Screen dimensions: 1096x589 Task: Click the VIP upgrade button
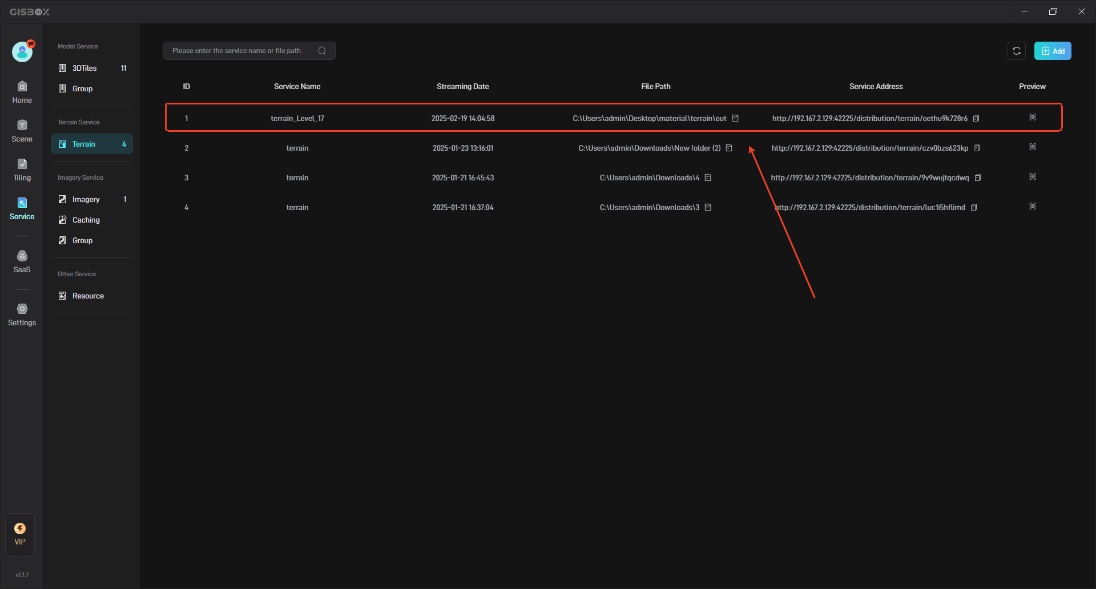coord(20,534)
